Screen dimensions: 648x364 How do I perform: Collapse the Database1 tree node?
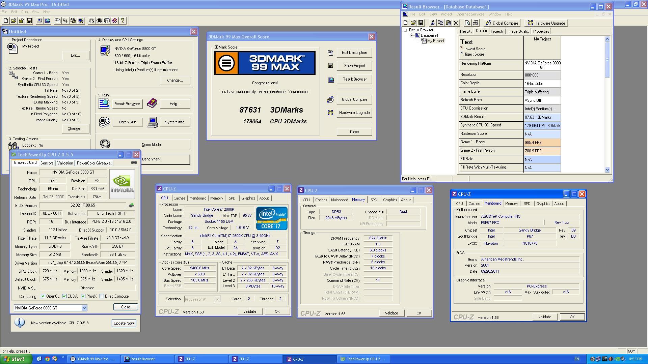coord(412,35)
